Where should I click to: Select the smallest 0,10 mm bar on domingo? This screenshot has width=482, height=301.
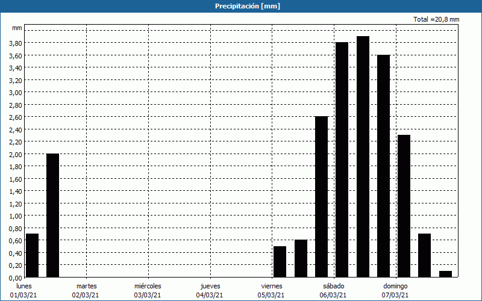pos(446,274)
